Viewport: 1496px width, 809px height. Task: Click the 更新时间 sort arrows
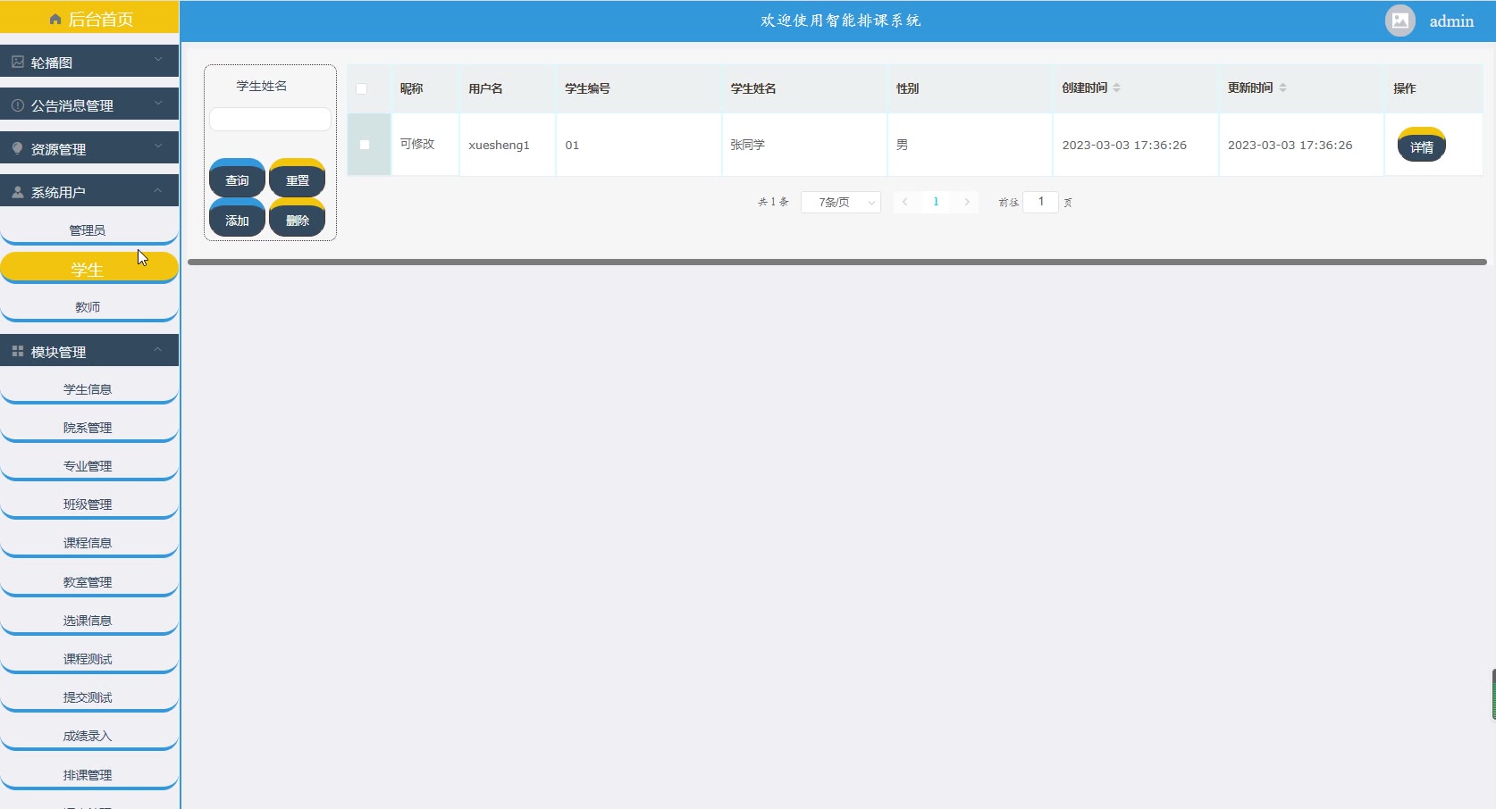[x=1283, y=88]
